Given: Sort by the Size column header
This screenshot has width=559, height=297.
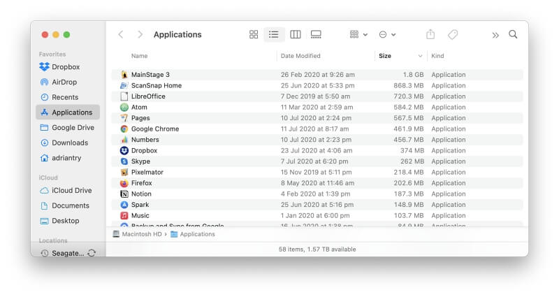Looking at the screenshot, I should 385,56.
